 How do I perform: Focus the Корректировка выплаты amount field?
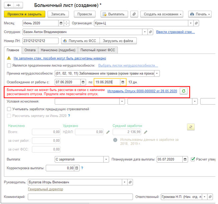pos(60,168)
